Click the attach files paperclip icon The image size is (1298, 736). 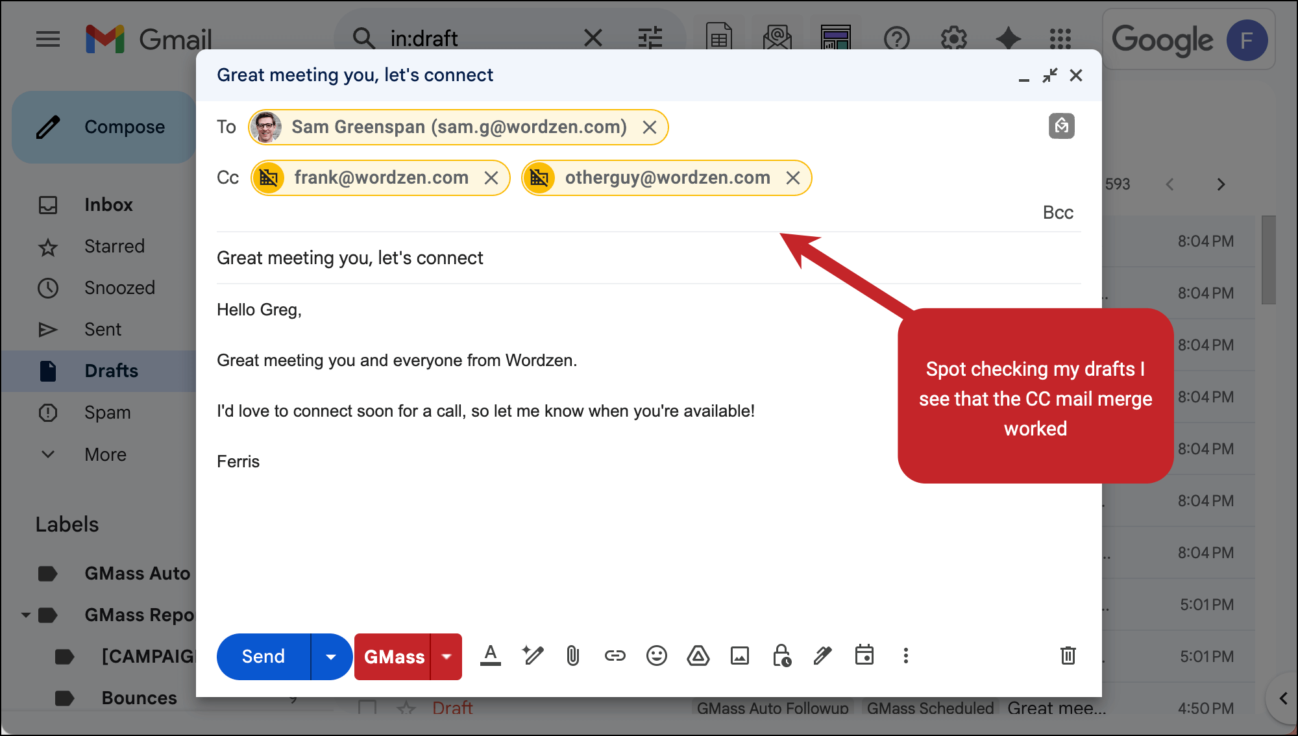coord(572,656)
